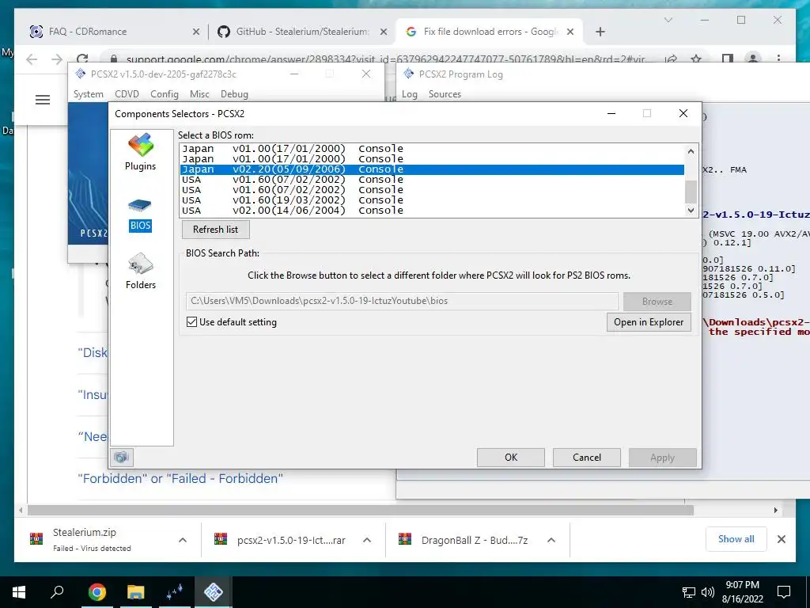The image size is (810, 608).
Task: Click the Chrome horizontal page scrollbar
Action: [361, 511]
